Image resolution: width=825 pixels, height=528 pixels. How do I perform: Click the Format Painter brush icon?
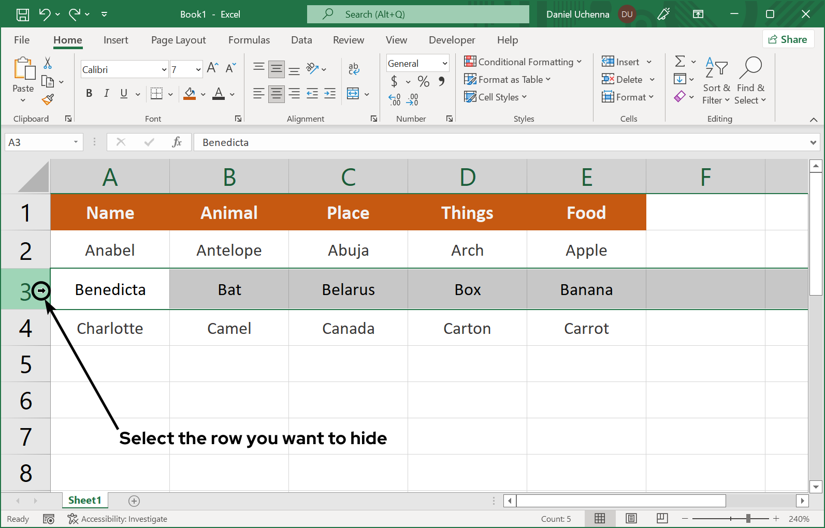coord(48,99)
